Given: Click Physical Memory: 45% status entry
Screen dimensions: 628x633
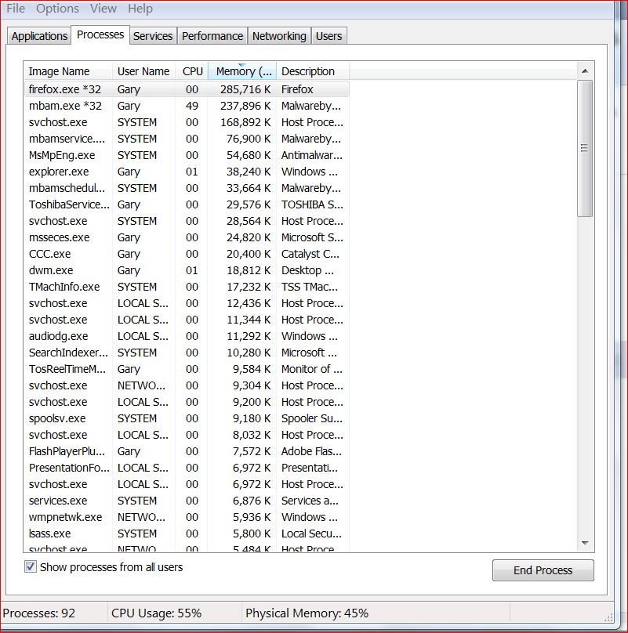Looking at the screenshot, I should pos(307,613).
